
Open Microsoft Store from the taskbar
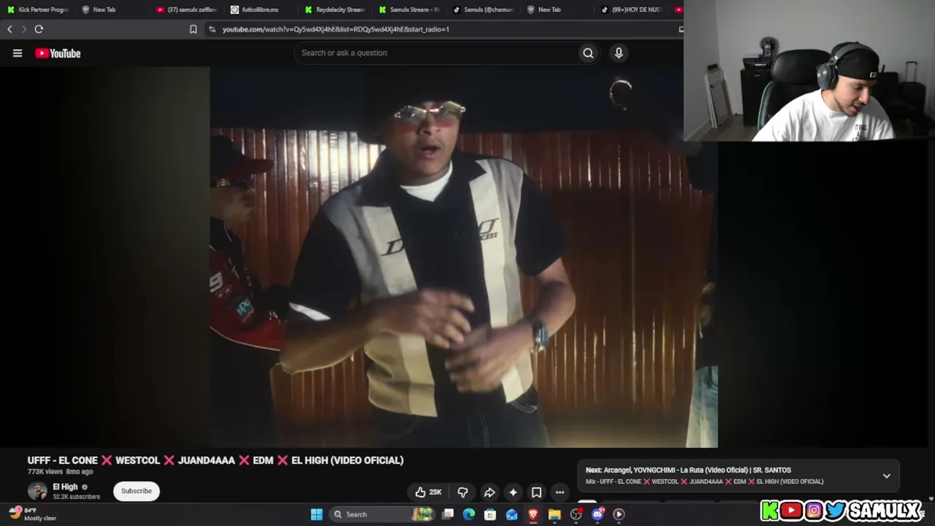[x=490, y=514]
